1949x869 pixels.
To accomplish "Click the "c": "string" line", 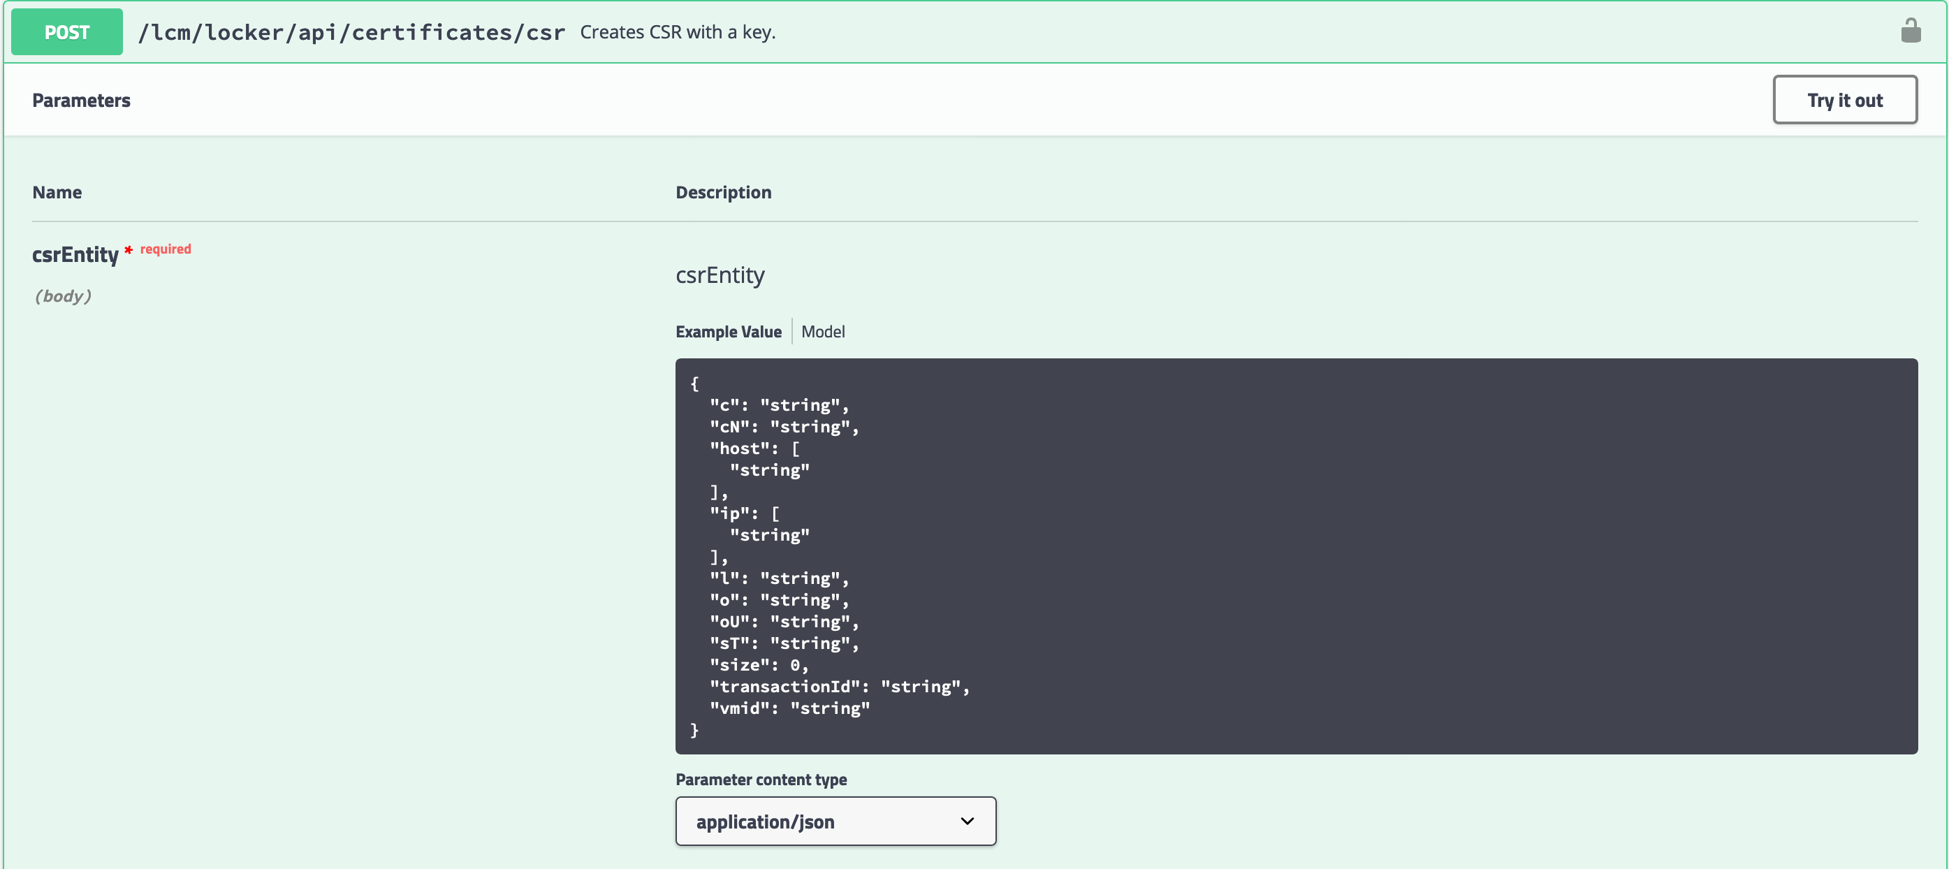I will pos(780,404).
